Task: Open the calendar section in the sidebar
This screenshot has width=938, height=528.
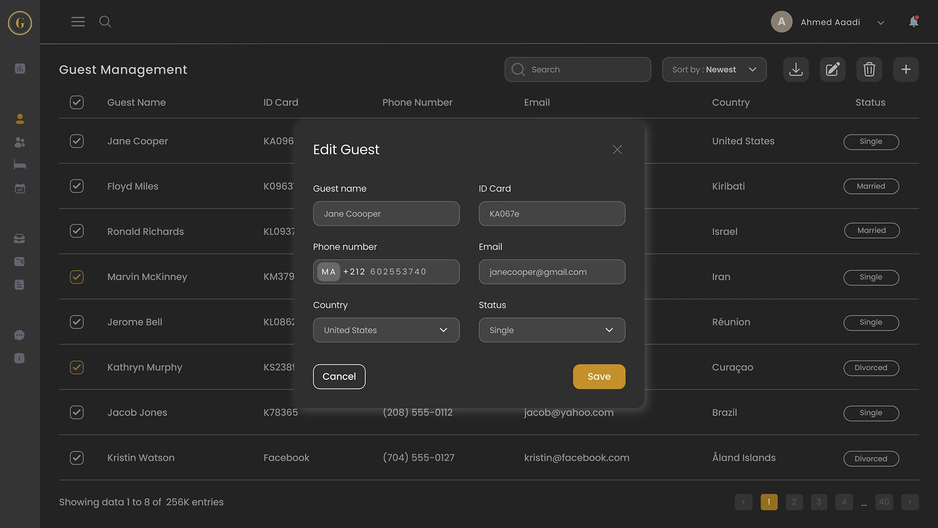Action: tap(20, 188)
